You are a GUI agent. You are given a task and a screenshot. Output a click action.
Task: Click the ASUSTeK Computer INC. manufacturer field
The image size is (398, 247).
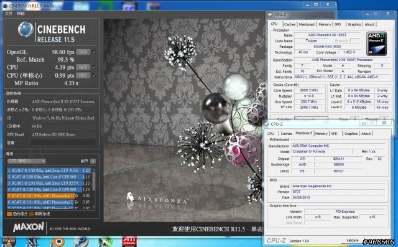(338, 146)
